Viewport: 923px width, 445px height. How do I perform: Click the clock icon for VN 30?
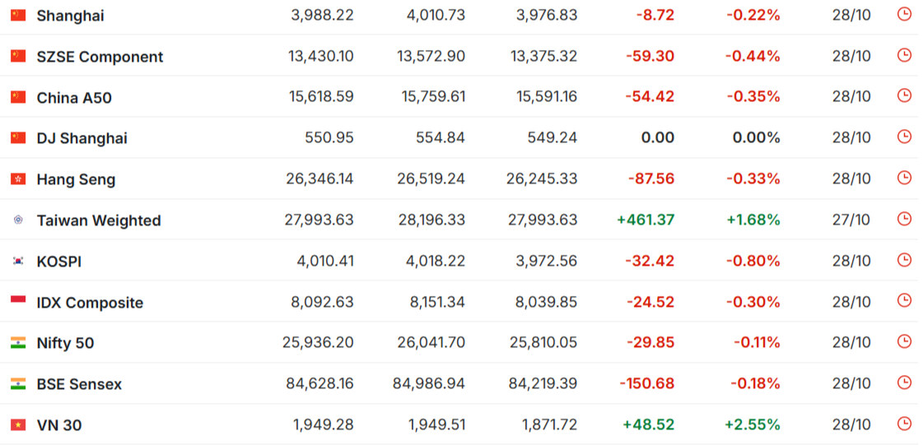(x=904, y=424)
